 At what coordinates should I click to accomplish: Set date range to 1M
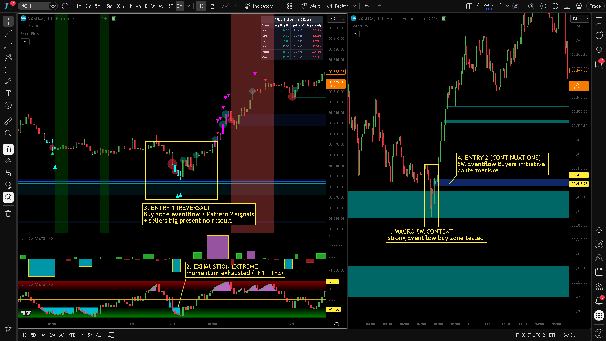click(43, 335)
